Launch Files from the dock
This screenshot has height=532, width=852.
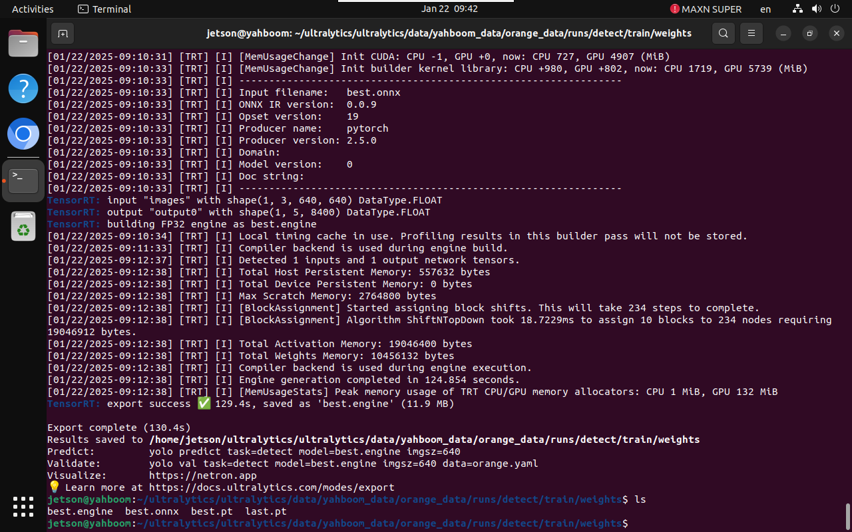[23, 44]
